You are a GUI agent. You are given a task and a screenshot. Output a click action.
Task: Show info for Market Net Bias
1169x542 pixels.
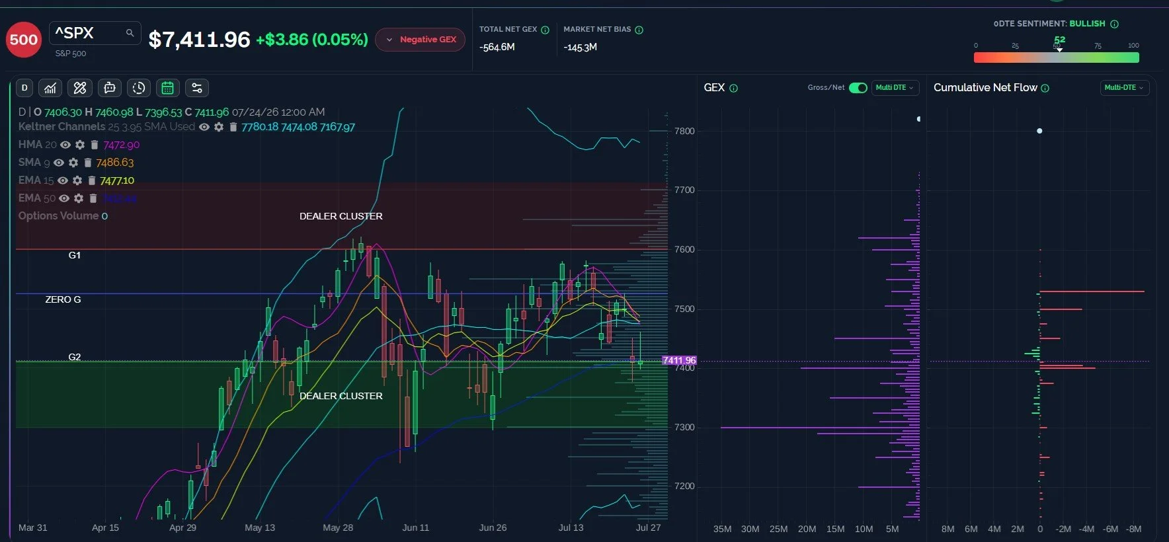click(x=639, y=30)
